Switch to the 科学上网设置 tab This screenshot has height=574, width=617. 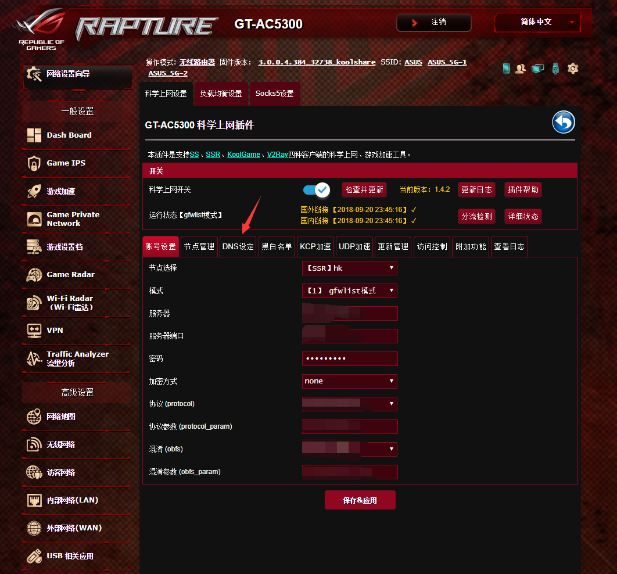tap(166, 94)
